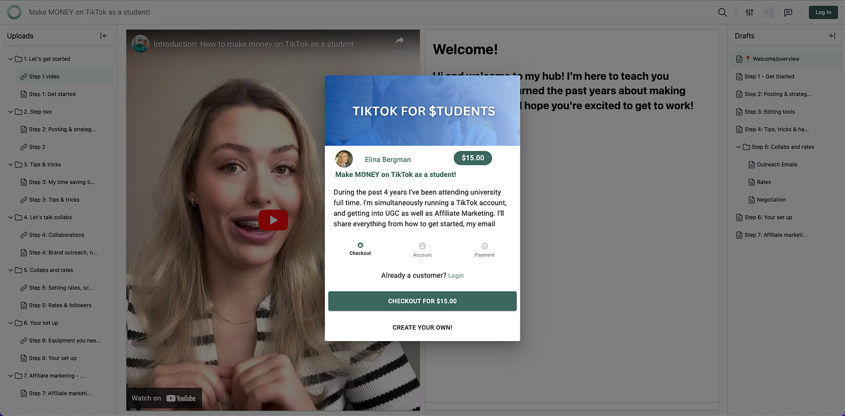Open 'Step 3: Editing tools' draft
Viewport: 845px width, 416px height.
coord(786,112)
